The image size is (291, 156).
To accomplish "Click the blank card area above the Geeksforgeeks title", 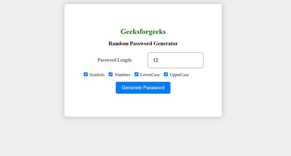I will pos(143,16).
